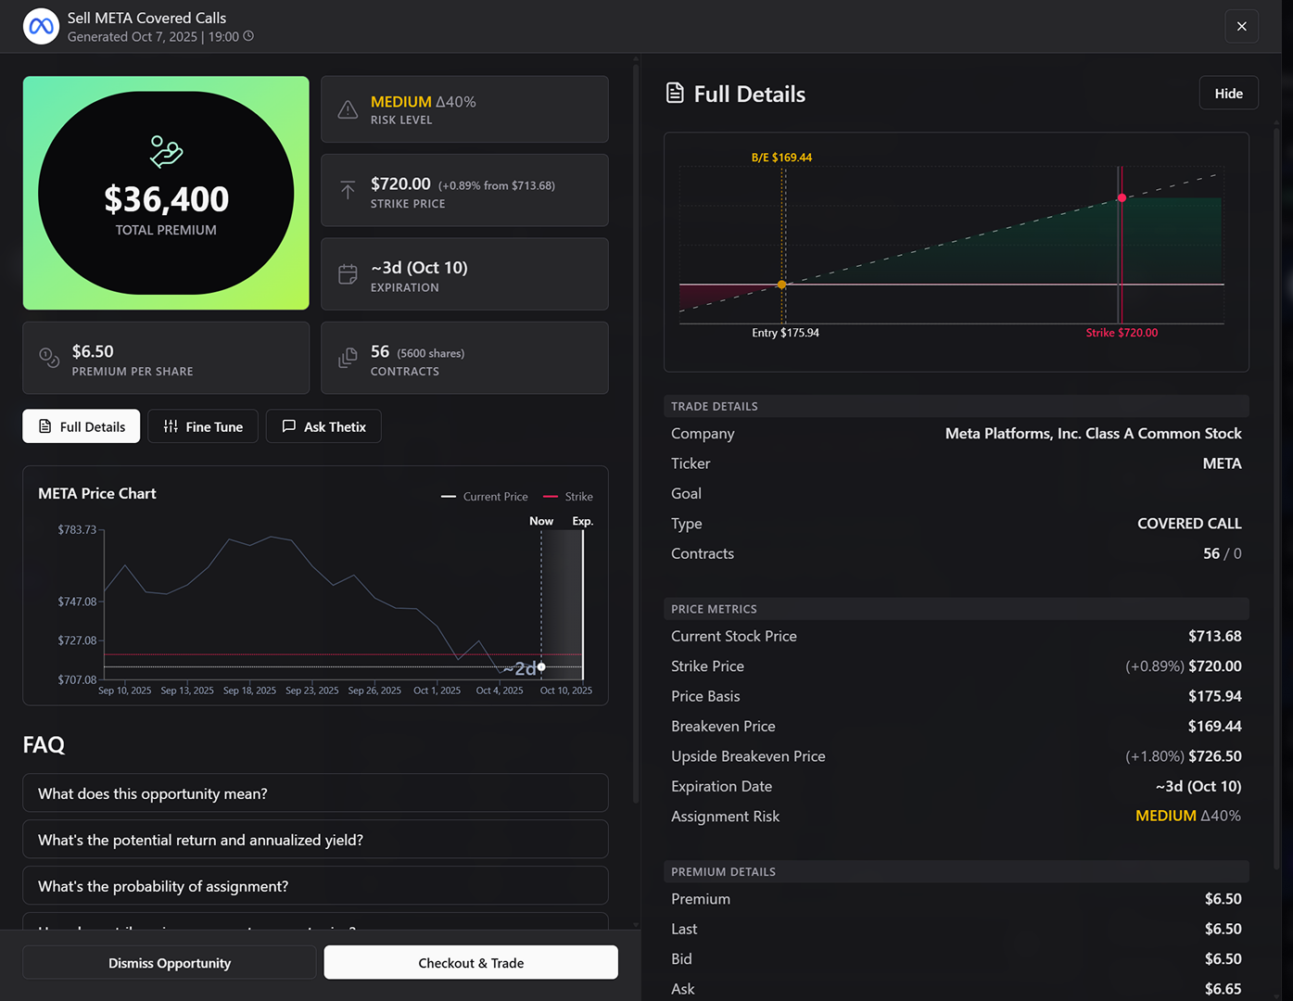Expand the potential return and annualized yield FAQ
The image size is (1293, 1001).
[x=315, y=840]
